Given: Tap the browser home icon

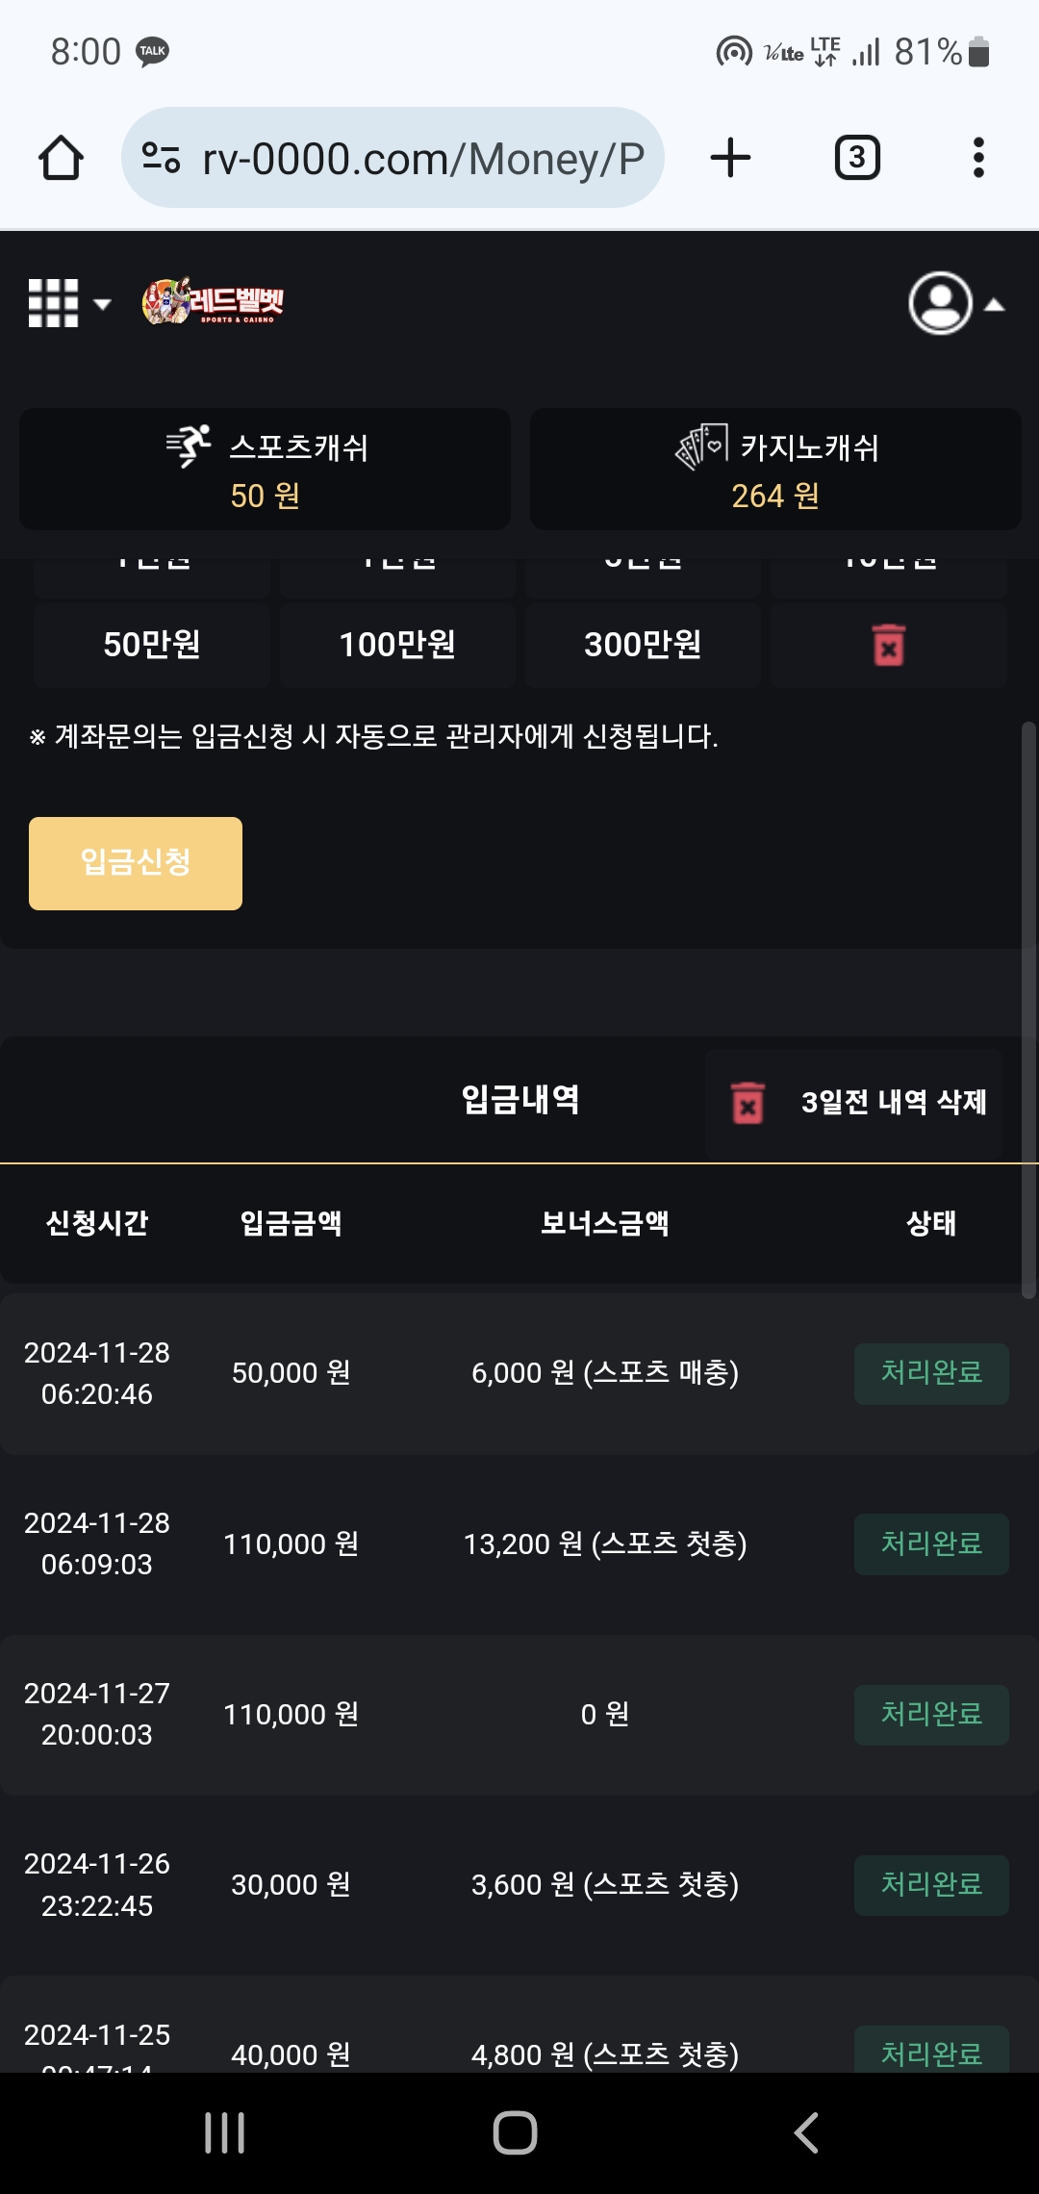Looking at the screenshot, I should [61, 158].
